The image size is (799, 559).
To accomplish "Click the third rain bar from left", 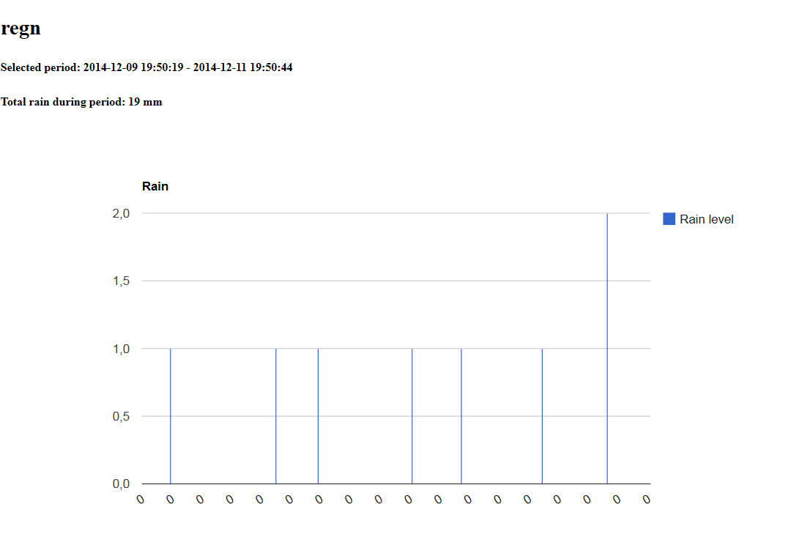I will pyautogui.click(x=318, y=416).
